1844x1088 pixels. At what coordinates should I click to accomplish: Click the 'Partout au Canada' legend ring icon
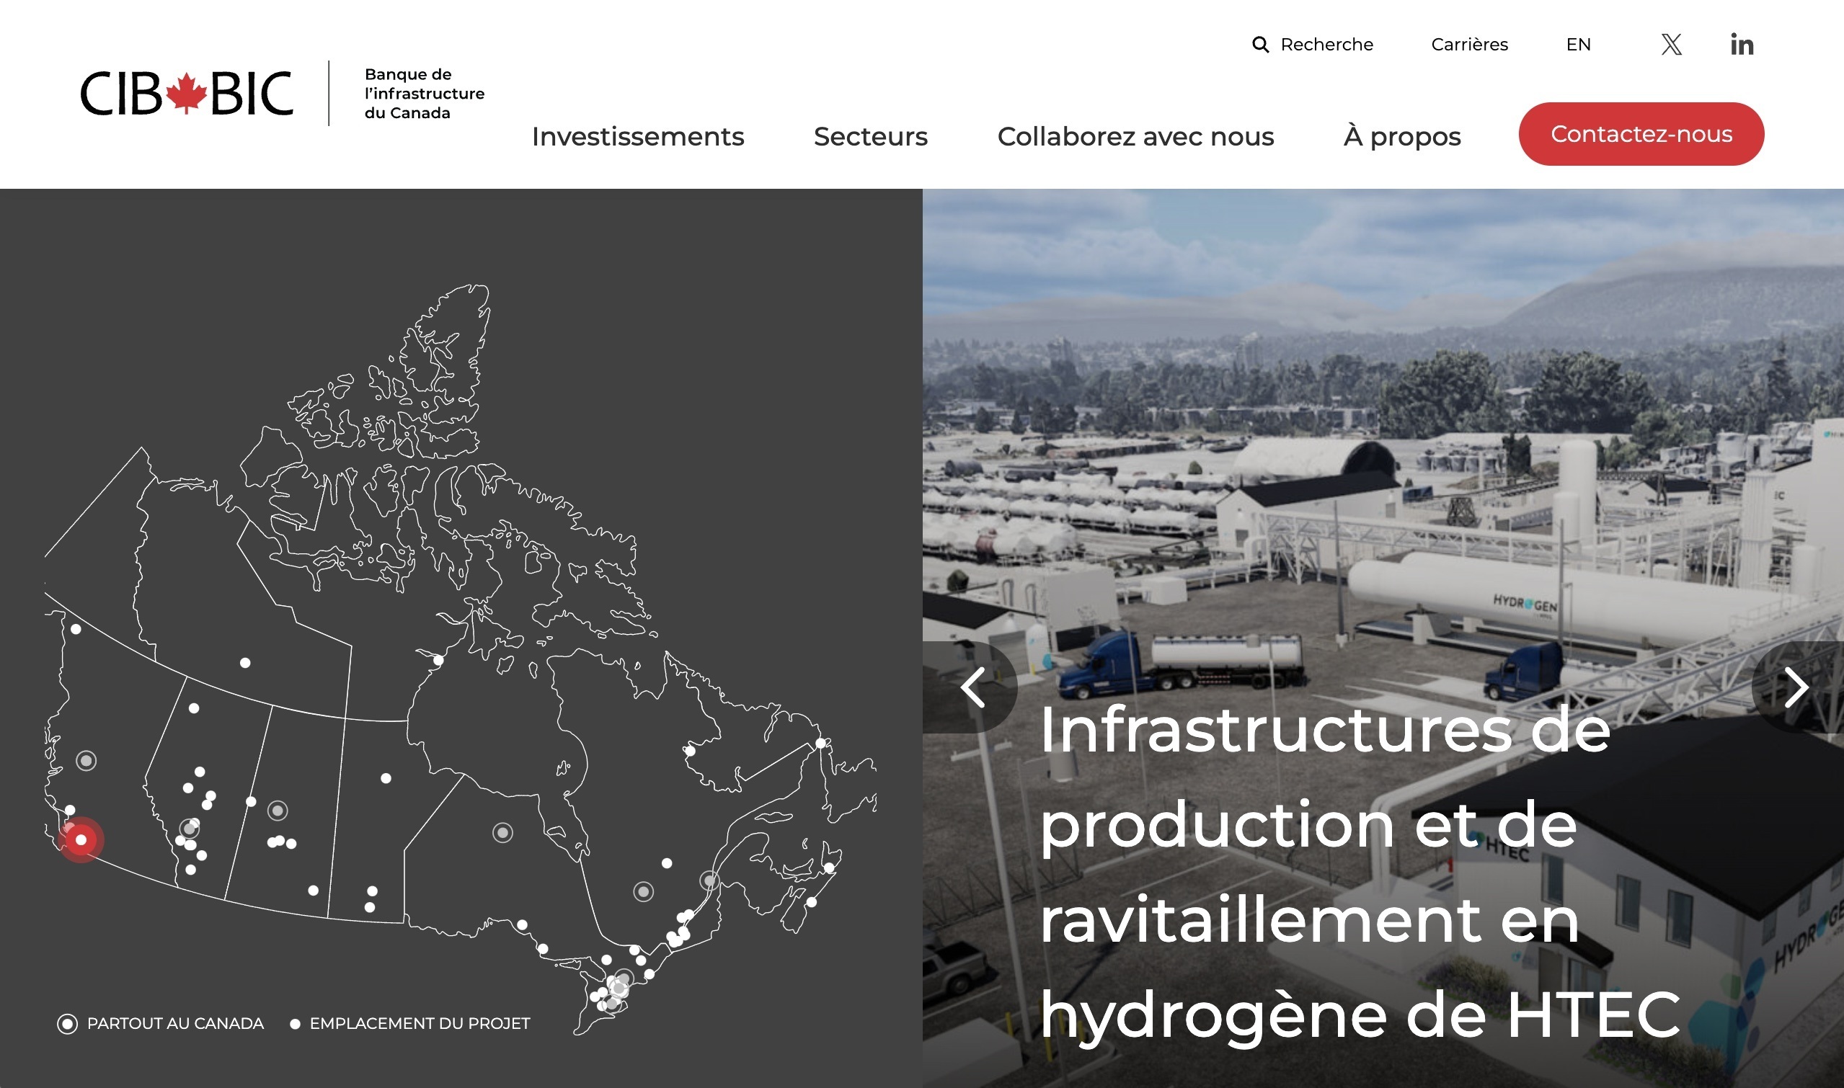pyautogui.click(x=68, y=1023)
